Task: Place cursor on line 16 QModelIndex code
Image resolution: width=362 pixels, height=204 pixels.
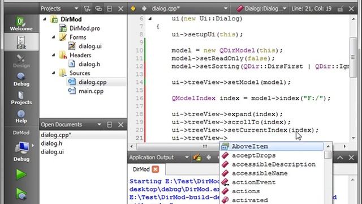Action: coord(193,98)
